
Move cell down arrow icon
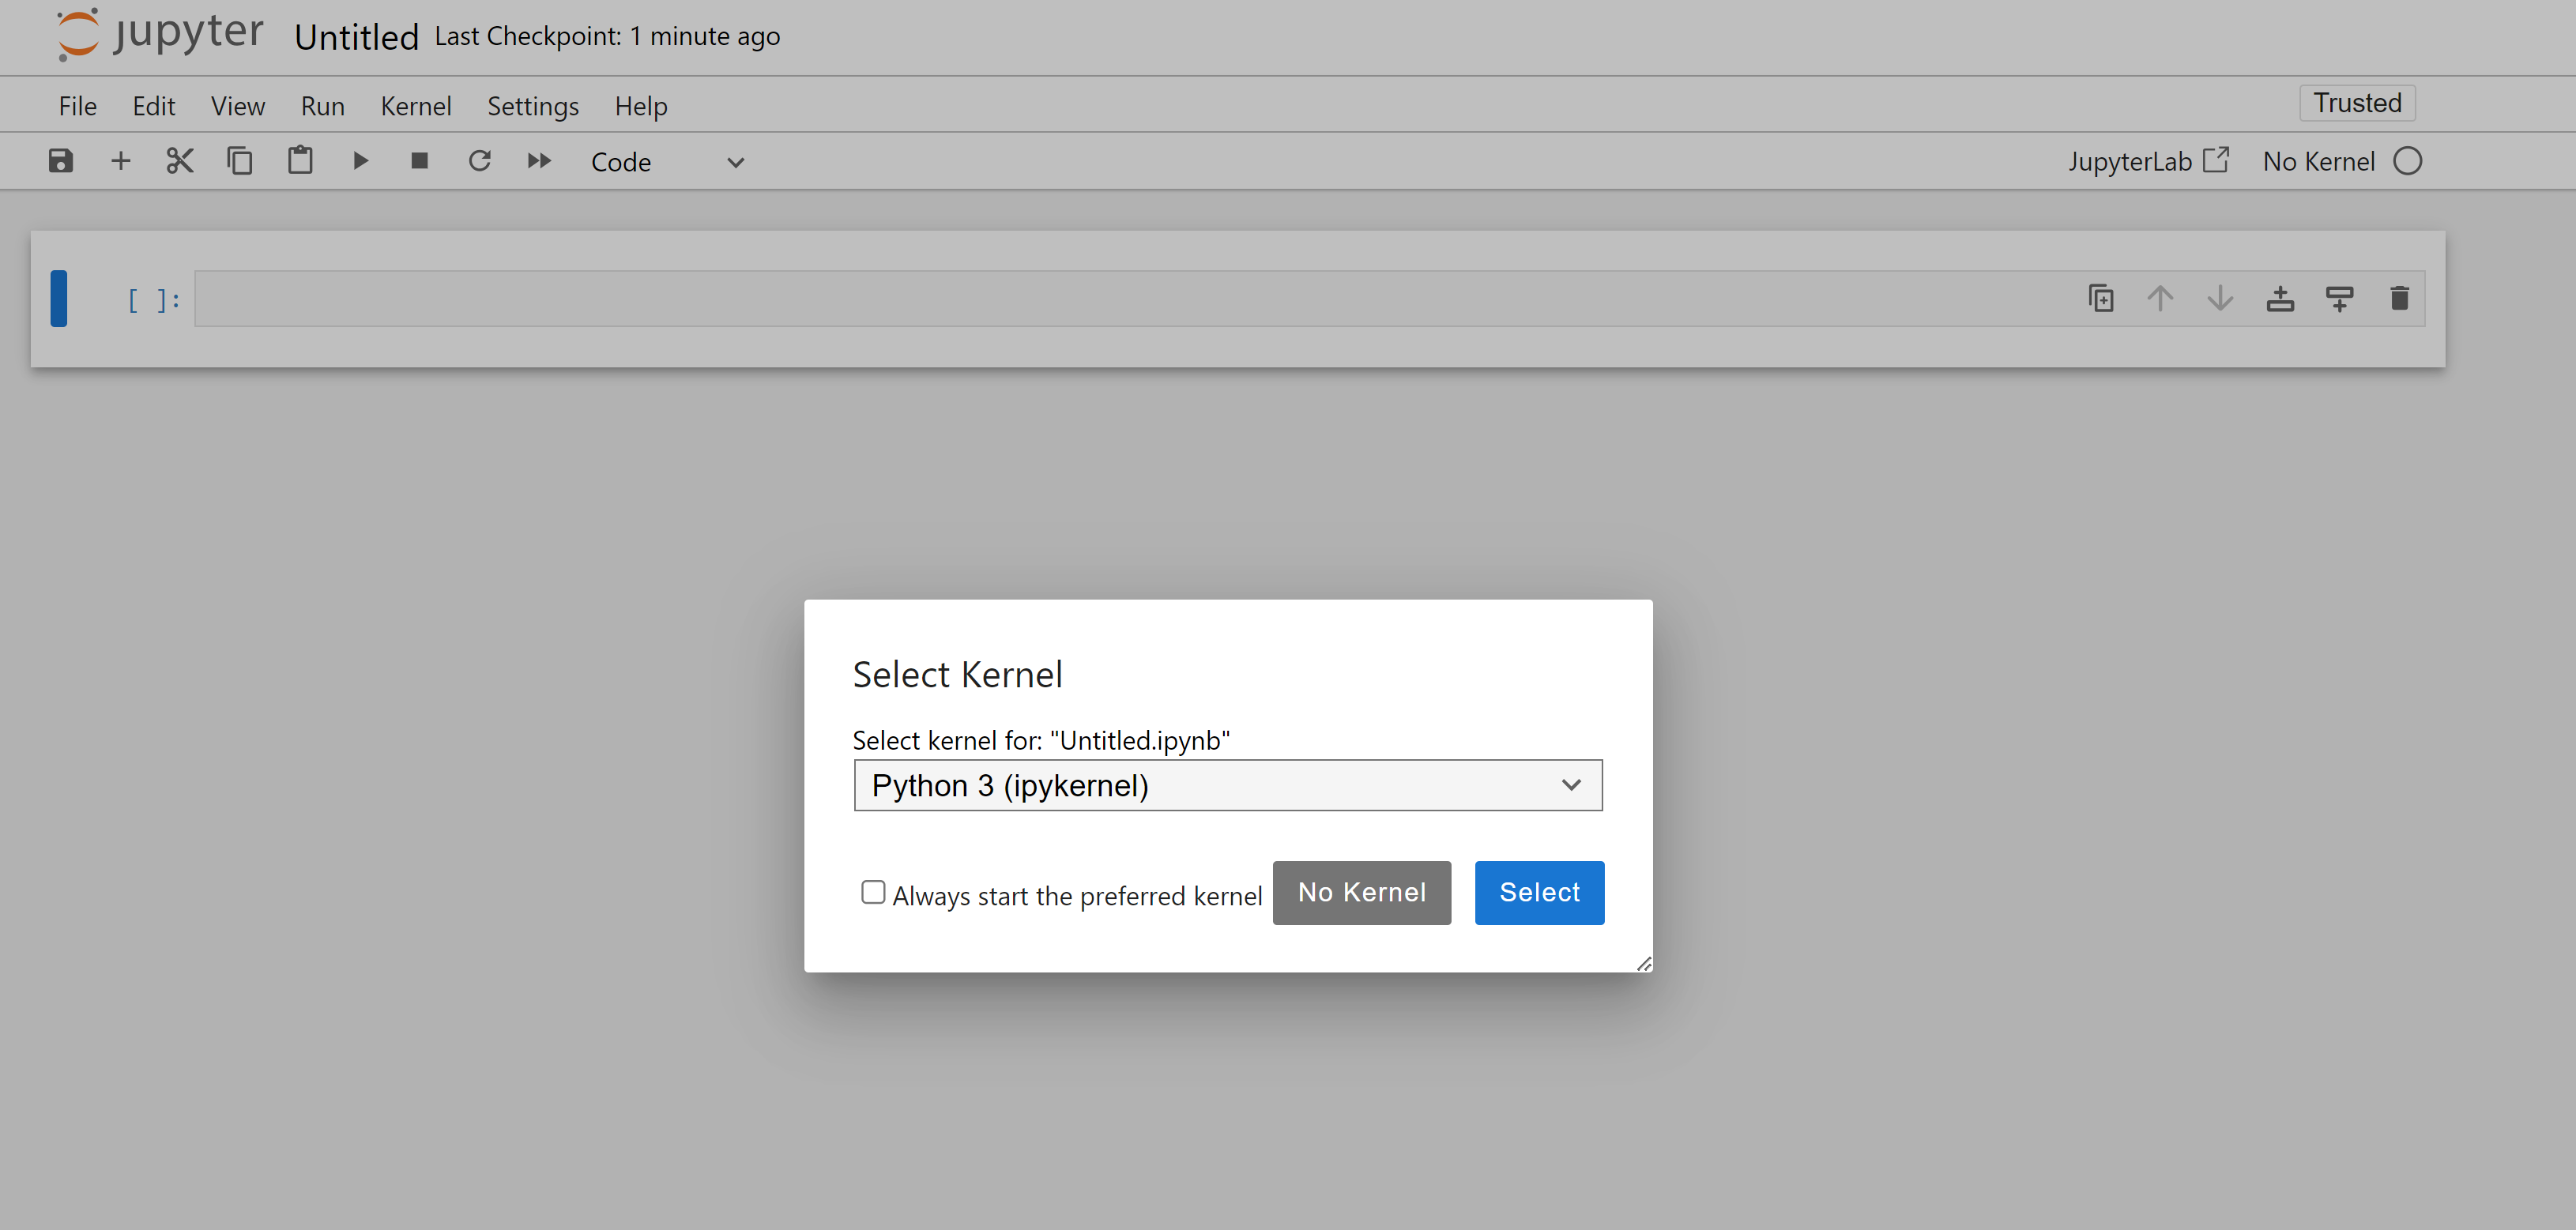2220,298
